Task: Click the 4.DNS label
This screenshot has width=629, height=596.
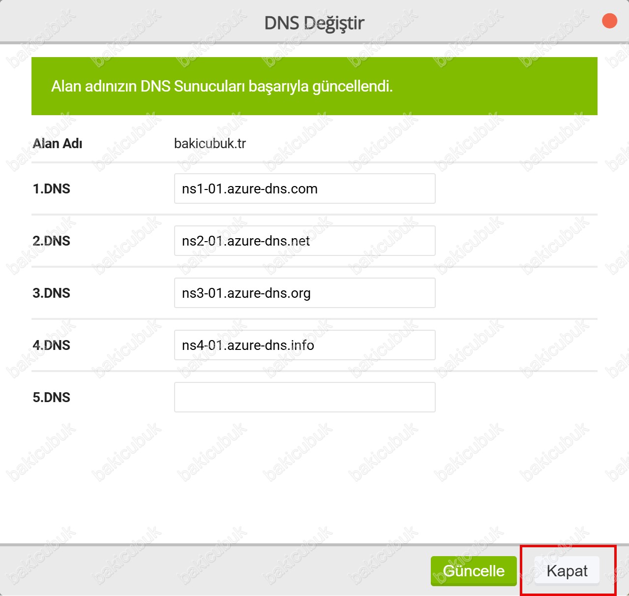Action: (x=52, y=345)
